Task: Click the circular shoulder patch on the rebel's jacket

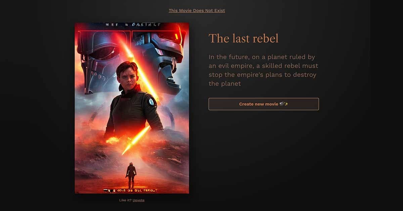Action: pyautogui.click(x=151, y=101)
